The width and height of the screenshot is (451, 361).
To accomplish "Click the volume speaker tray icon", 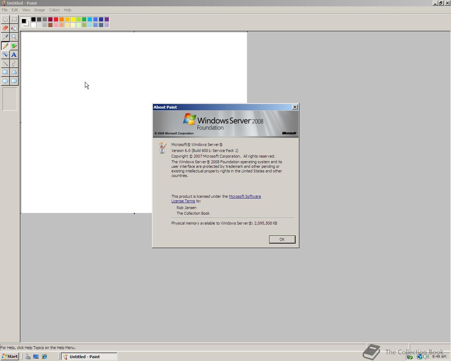I will tap(426, 356).
